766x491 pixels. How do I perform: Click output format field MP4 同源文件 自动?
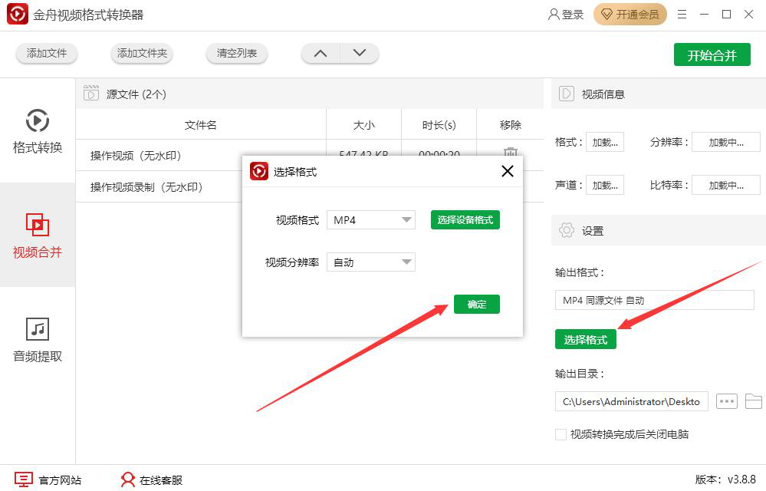pyautogui.click(x=654, y=301)
